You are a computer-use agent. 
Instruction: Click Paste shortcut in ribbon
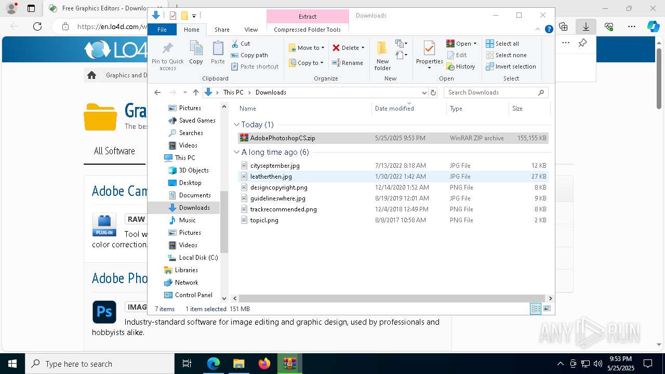(x=255, y=66)
